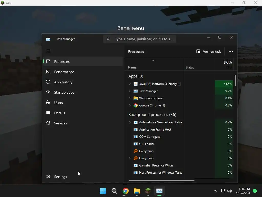
Task: Click the Startup apps gauge icon
Action: (48, 92)
